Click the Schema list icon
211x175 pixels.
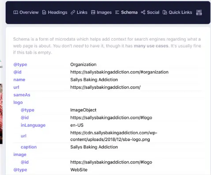[x=117, y=12]
